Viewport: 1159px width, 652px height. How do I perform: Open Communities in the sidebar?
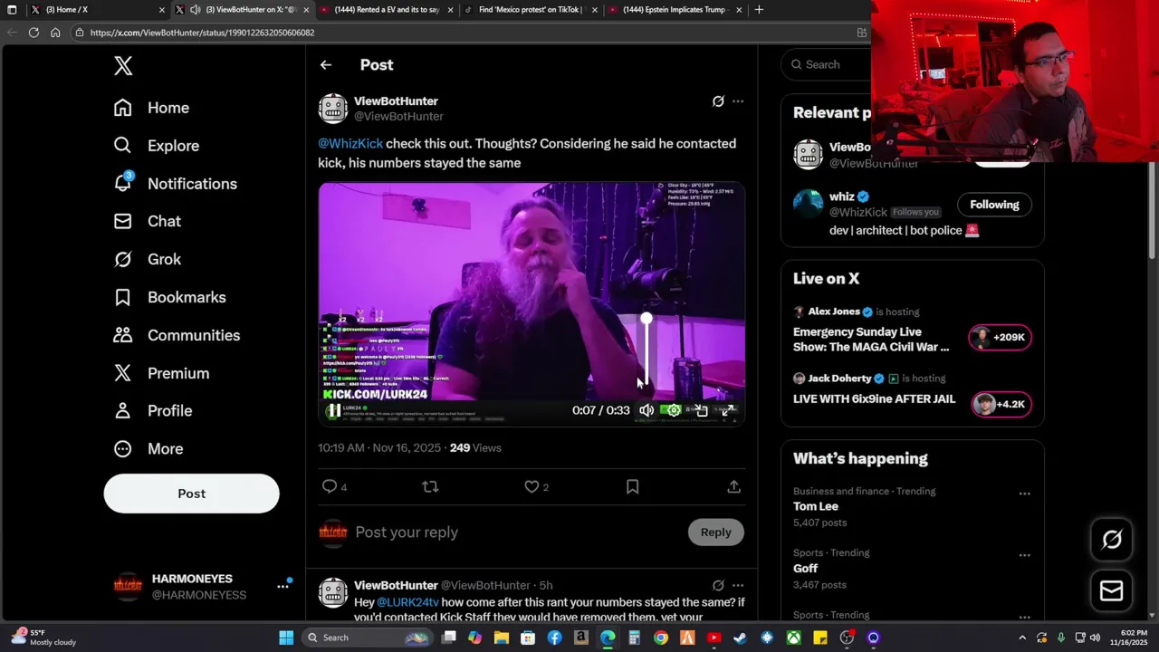pyautogui.click(x=177, y=335)
